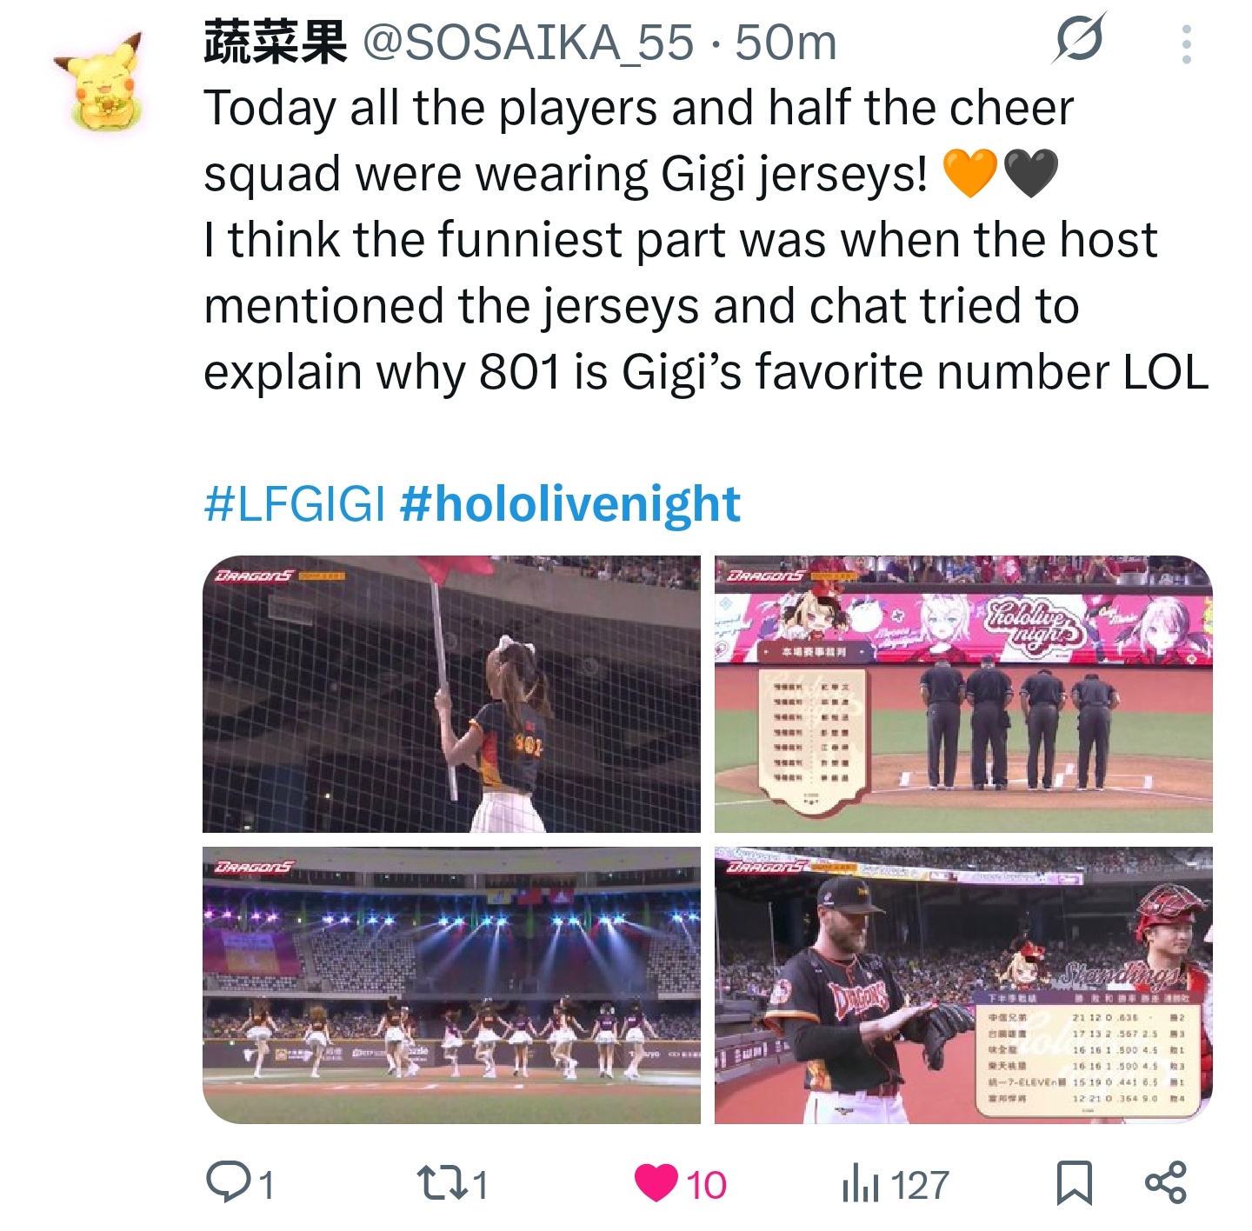Image resolution: width=1252 pixels, height=1231 pixels.
Task: Open Dragons pitcher standings photo
Action: click(963, 985)
